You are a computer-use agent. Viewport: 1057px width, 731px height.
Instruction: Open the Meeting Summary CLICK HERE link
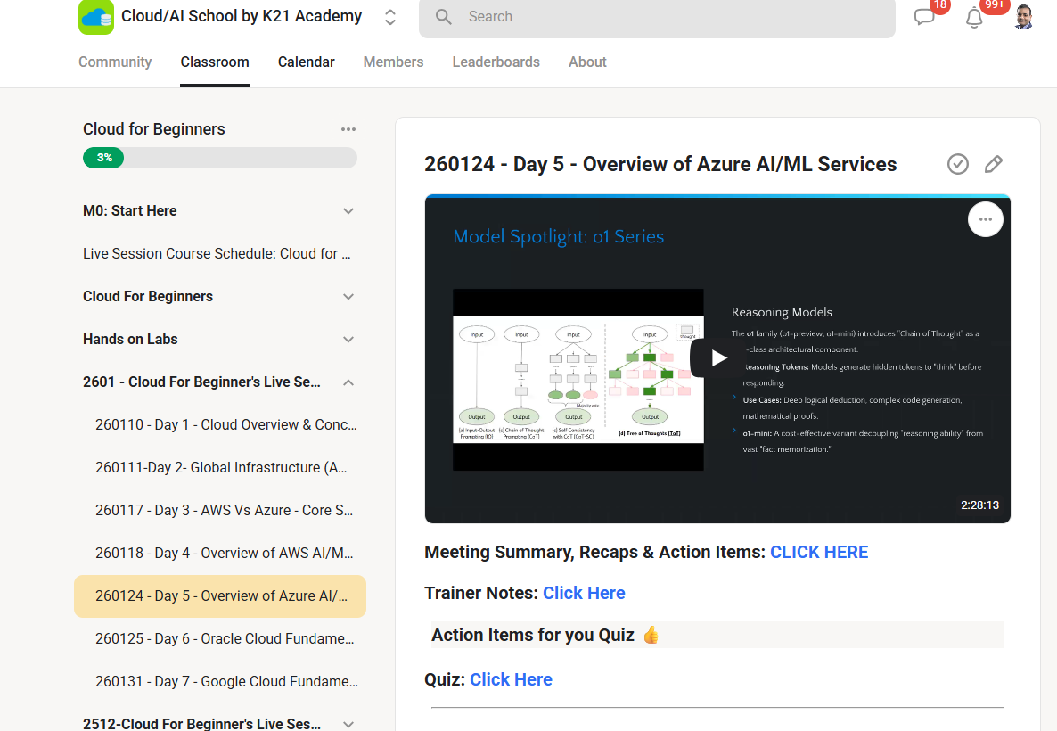click(x=818, y=553)
